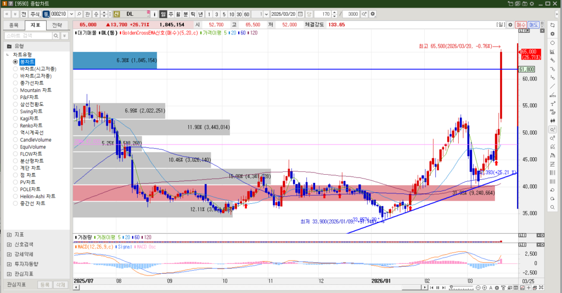Open the stock code dropdown arrow
562x293 pixels.
coord(70,14)
